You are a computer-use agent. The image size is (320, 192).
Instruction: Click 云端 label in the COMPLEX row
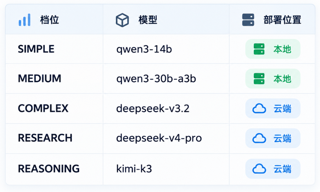[x=282, y=109]
